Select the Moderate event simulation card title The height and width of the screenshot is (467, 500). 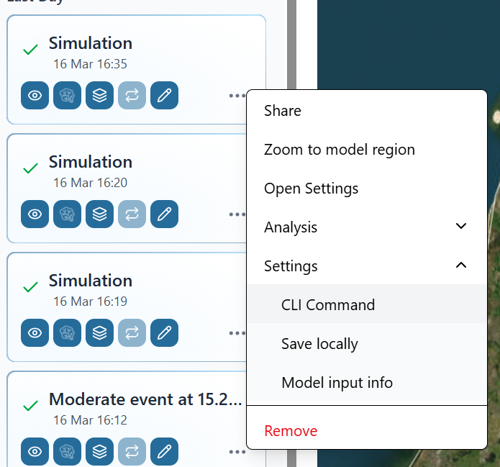[x=145, y=399]
